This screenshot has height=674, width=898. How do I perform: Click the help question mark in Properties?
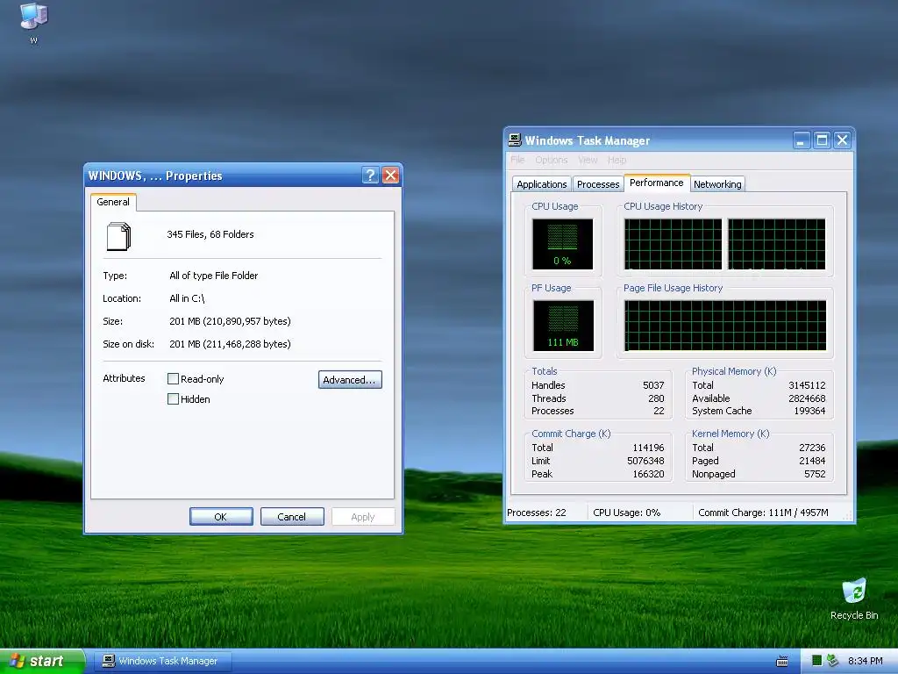(371, 176)
